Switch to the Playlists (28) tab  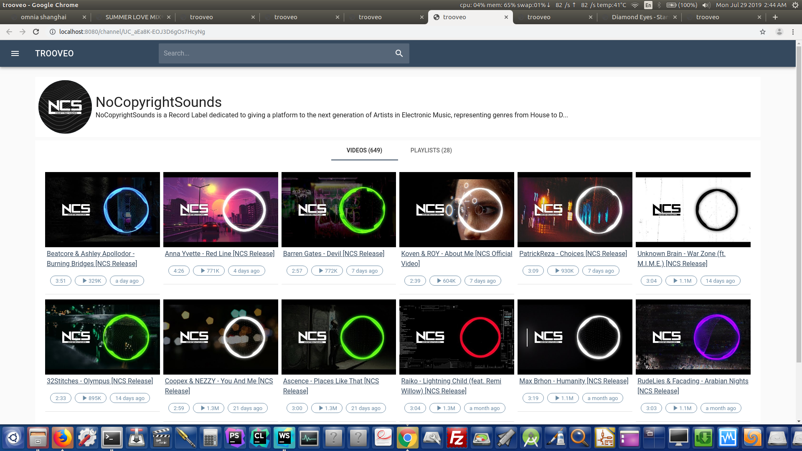[x=431, y=150]
